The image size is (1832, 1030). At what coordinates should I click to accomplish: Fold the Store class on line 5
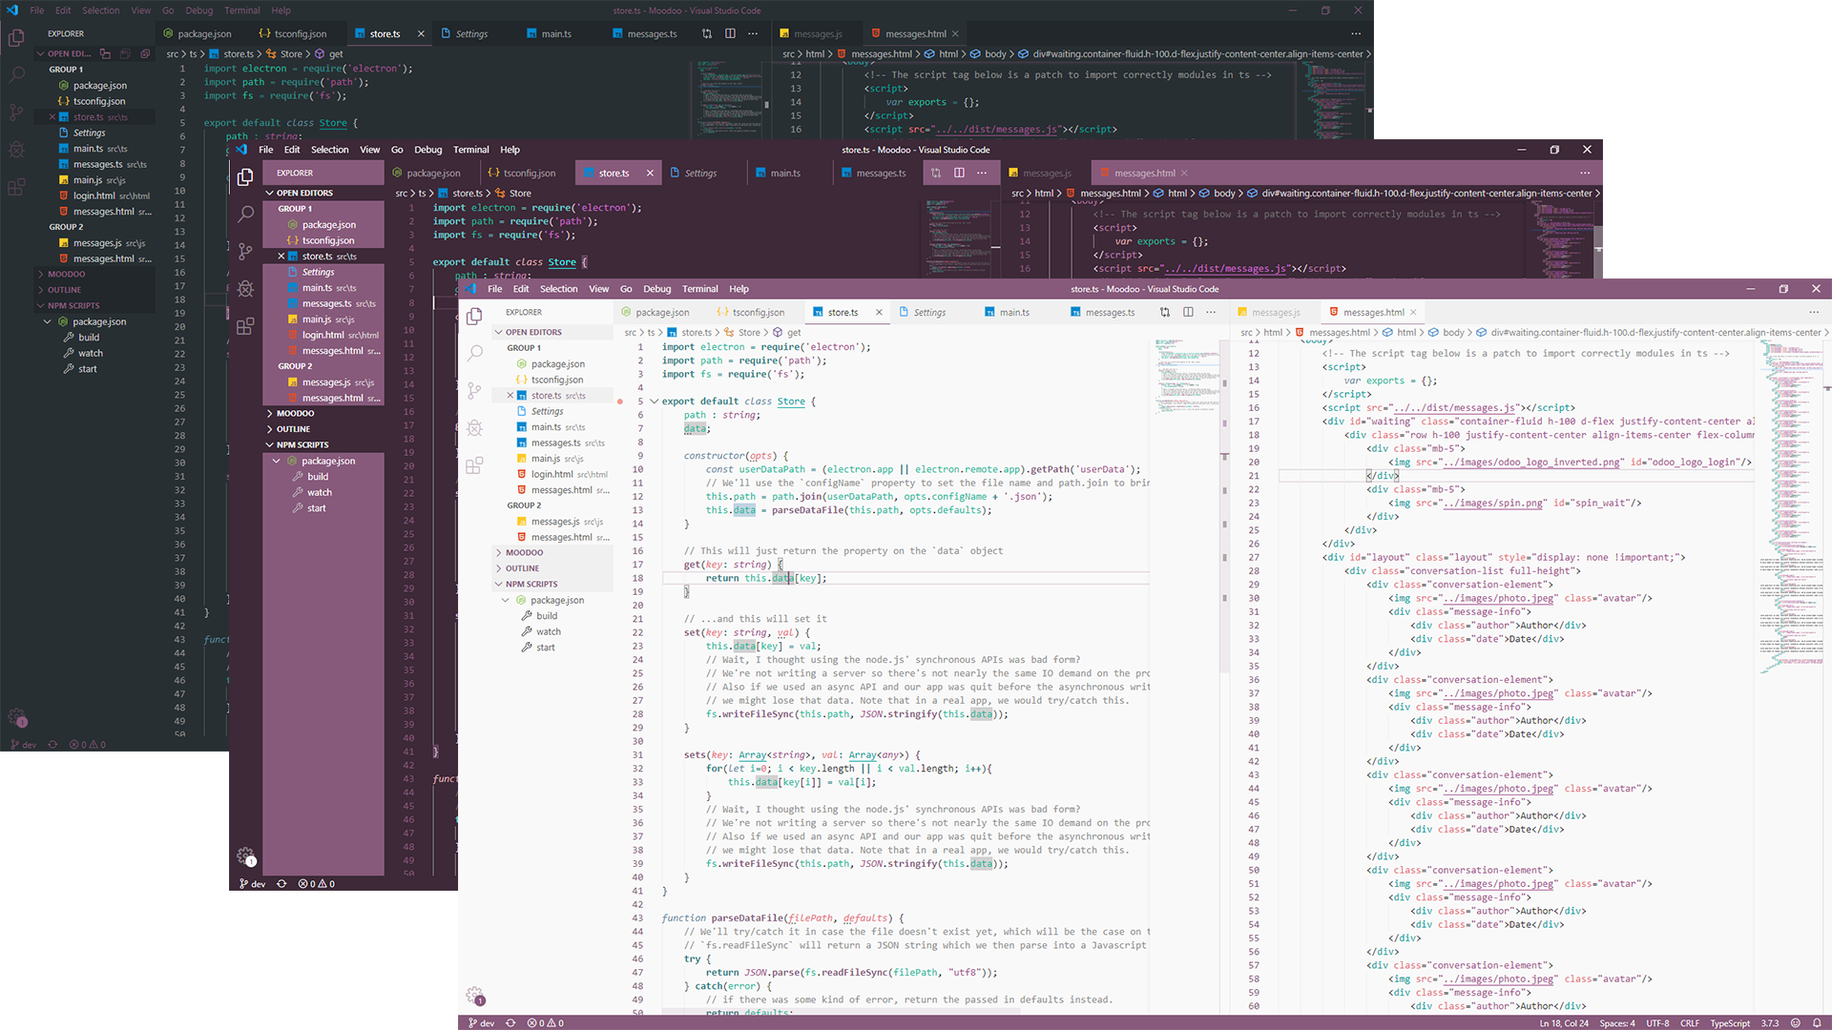click(x=654, y=402)
